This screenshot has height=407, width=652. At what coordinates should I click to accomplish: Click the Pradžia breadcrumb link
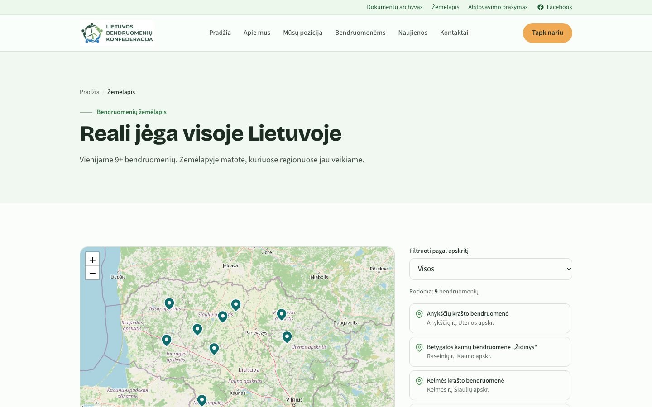click(90, 92)
